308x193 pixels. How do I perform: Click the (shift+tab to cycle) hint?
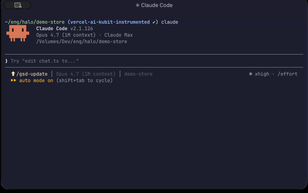click(x=85, y=80)
